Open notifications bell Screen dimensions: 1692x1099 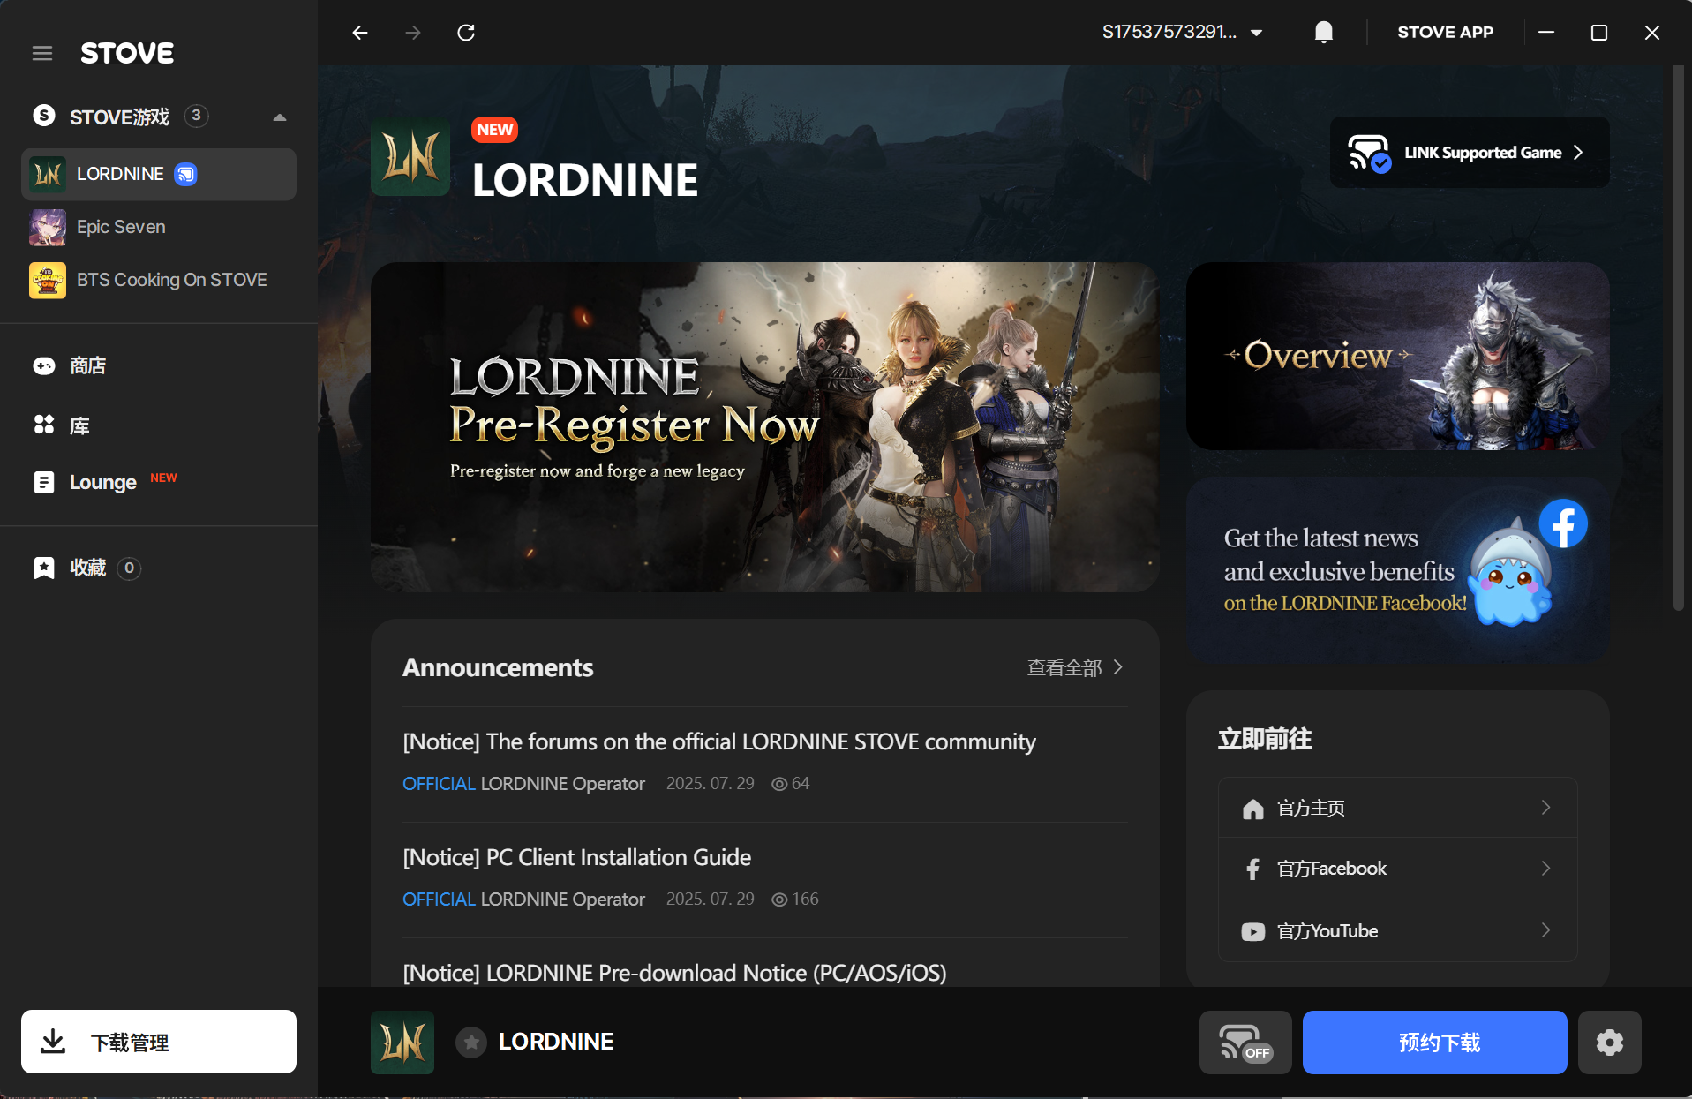click(x=1323, y=33)
